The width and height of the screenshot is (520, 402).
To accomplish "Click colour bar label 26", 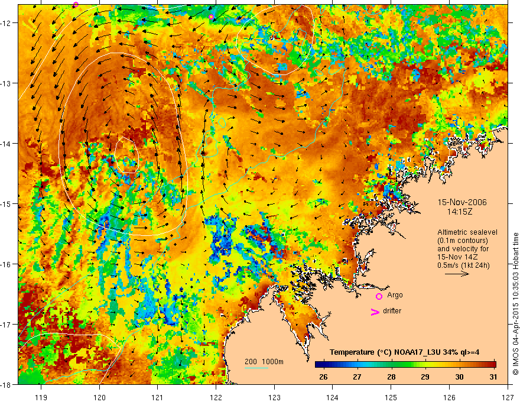I will 323,377.
